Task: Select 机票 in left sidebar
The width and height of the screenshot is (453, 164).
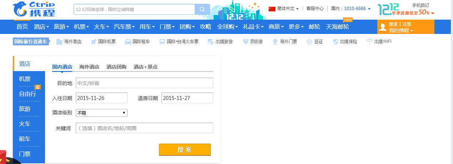Action: tap(25, 79)
